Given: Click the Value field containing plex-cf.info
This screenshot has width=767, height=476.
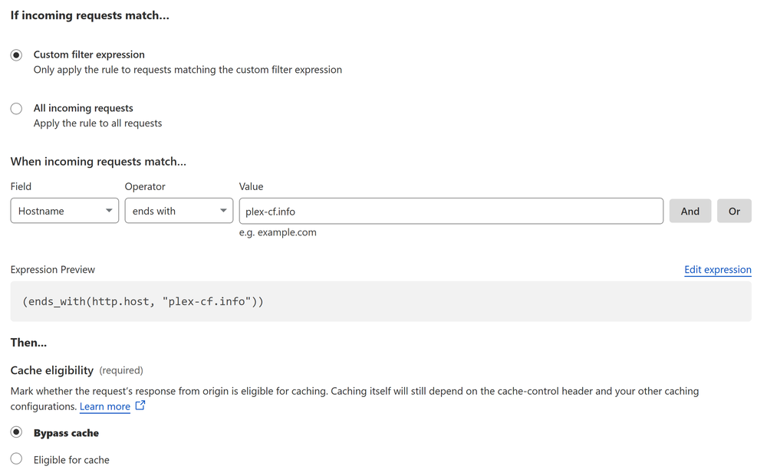Looking at the screenshot, I should tap(451, 210).
